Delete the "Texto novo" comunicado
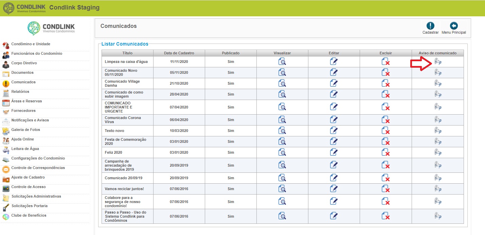 pyautogui.click(x=385, y=131)
